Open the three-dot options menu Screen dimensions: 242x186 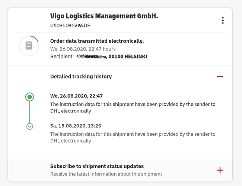223,20
